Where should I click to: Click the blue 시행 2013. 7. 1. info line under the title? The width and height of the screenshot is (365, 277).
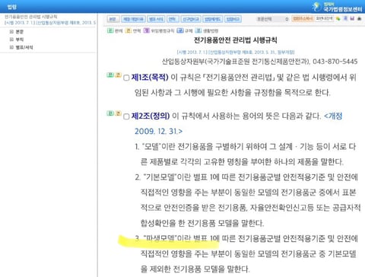click(x=236, y=52)
